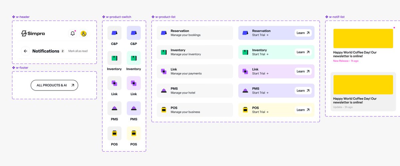
Task: Click Start Trial under PMS
Action: coord(260,93)
